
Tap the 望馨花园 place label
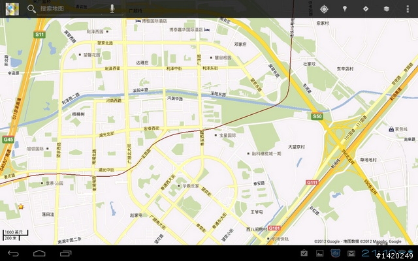click(91, 55)
